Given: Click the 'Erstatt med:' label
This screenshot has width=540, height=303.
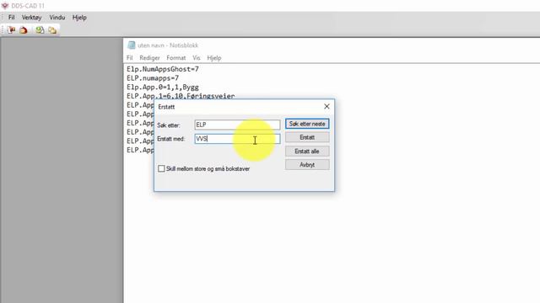Looking at the screenshot, I should tap(170, 139).
